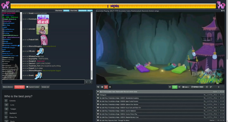Open the Emote List
The height and width of the screenshot is (122, 228).
pos(45,87)
